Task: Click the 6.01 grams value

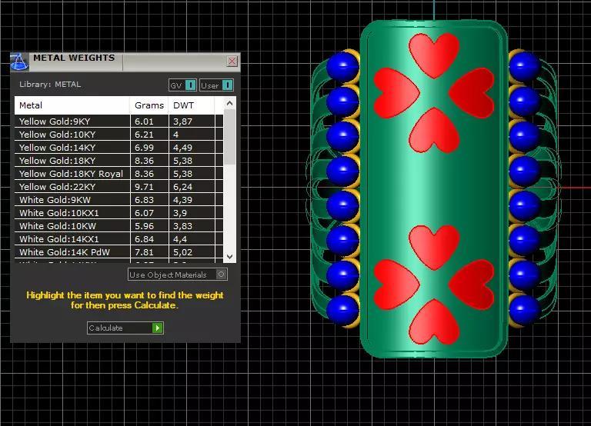Action: click(145, 121)
